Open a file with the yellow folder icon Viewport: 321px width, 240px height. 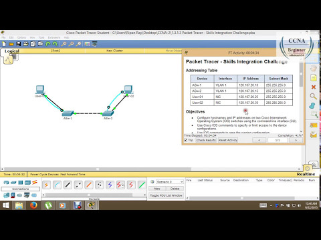tap(11, 44)
